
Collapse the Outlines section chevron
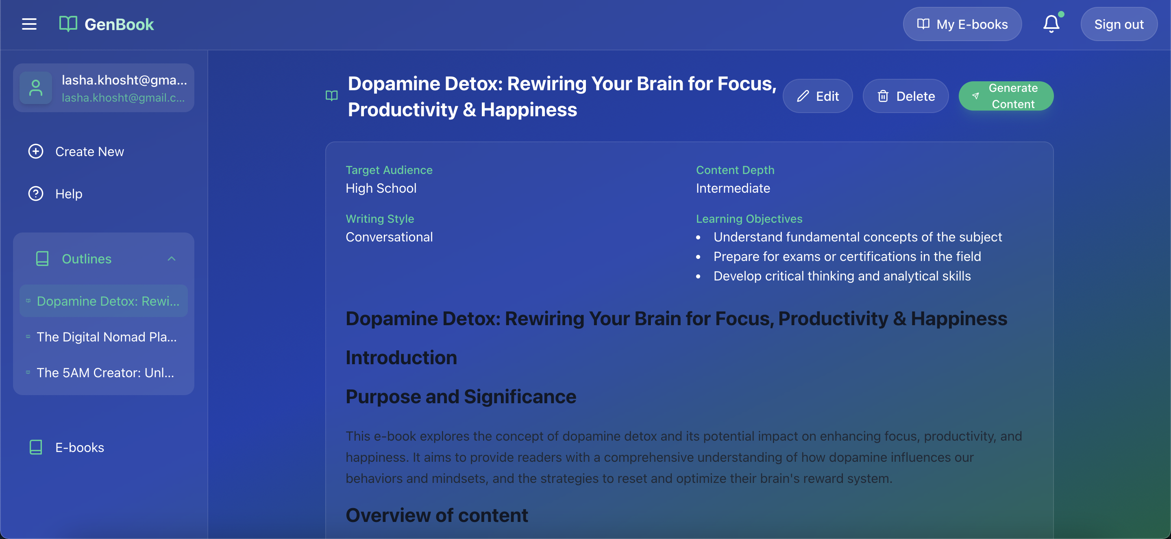pos(171,259)
